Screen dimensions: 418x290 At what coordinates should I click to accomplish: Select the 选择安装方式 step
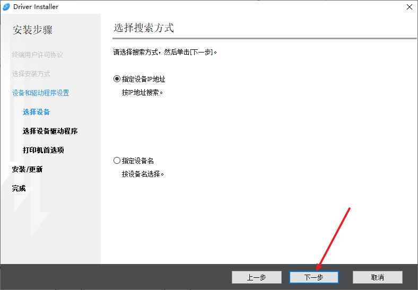(31, 74)
